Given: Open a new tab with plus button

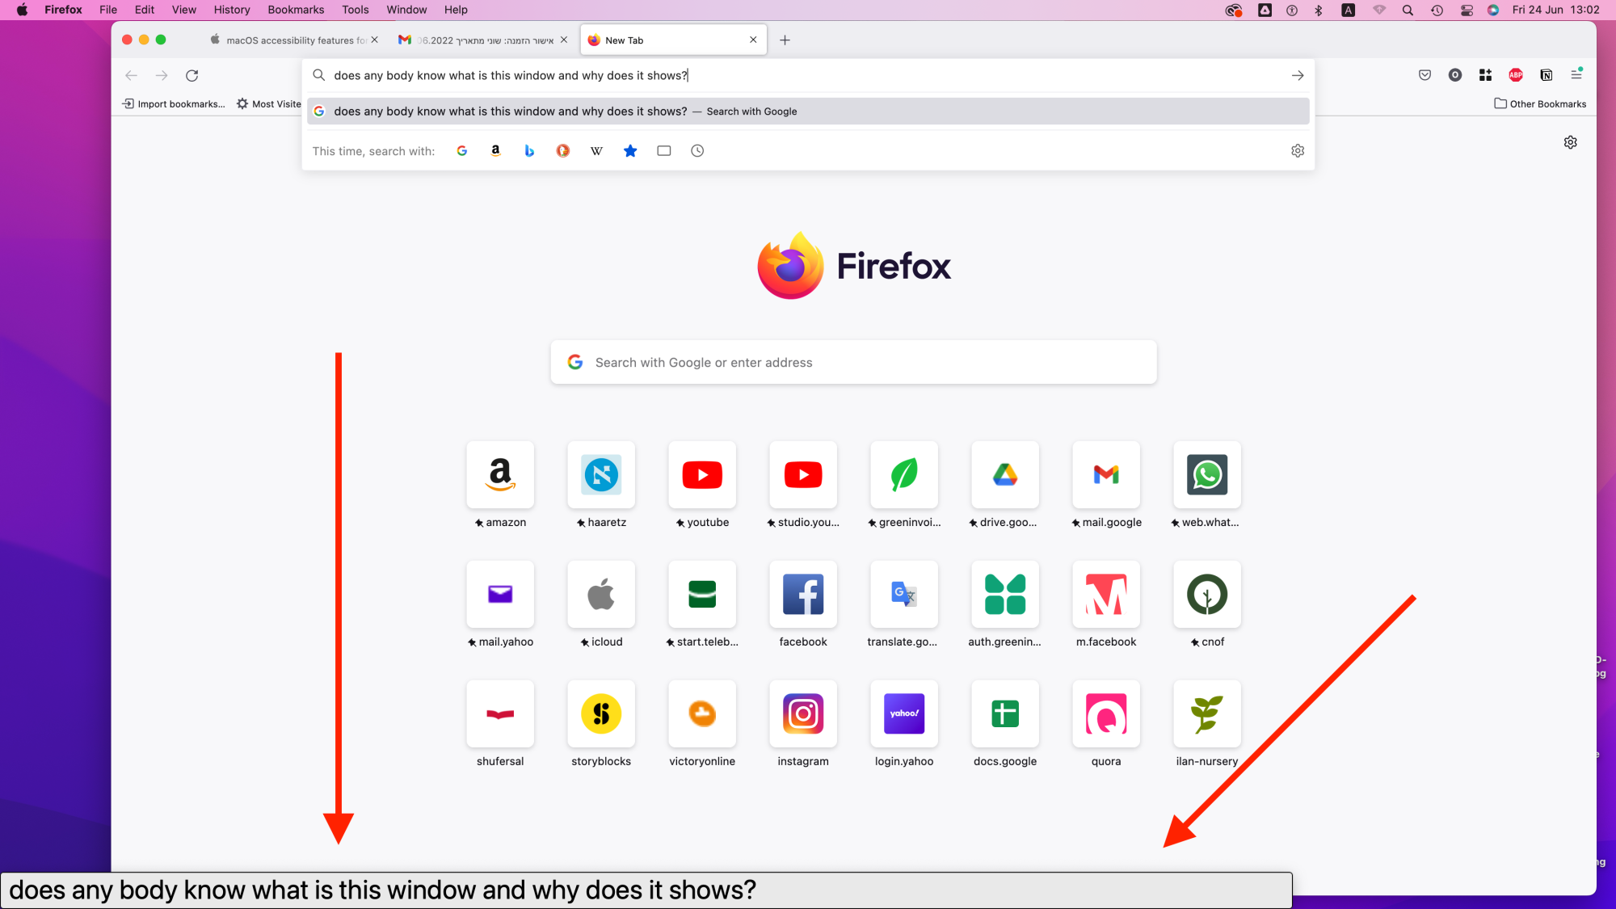Looking at the screenshot, I should coord(785,40).
